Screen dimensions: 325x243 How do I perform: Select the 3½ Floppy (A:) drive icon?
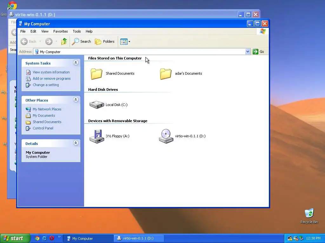pos(96,136)
